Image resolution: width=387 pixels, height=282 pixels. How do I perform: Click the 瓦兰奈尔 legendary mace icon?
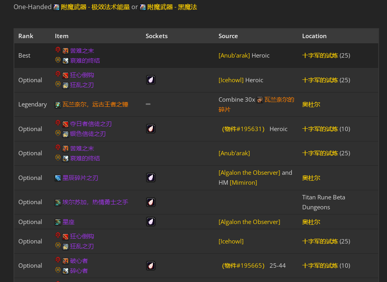pos(58,105)
